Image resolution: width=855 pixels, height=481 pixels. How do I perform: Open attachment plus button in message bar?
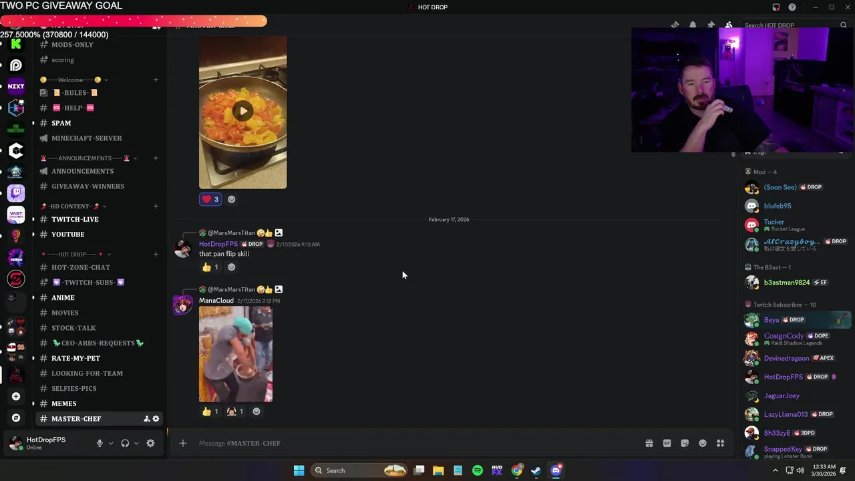(182, 443)
